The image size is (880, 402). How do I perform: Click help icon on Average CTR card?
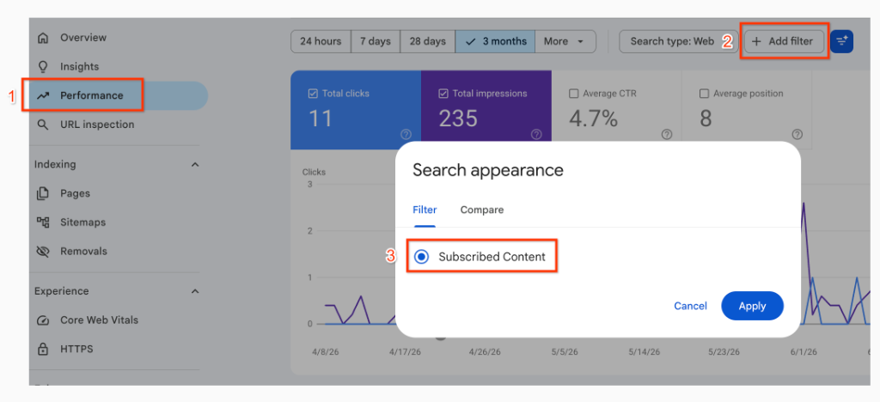coord(667,135)
